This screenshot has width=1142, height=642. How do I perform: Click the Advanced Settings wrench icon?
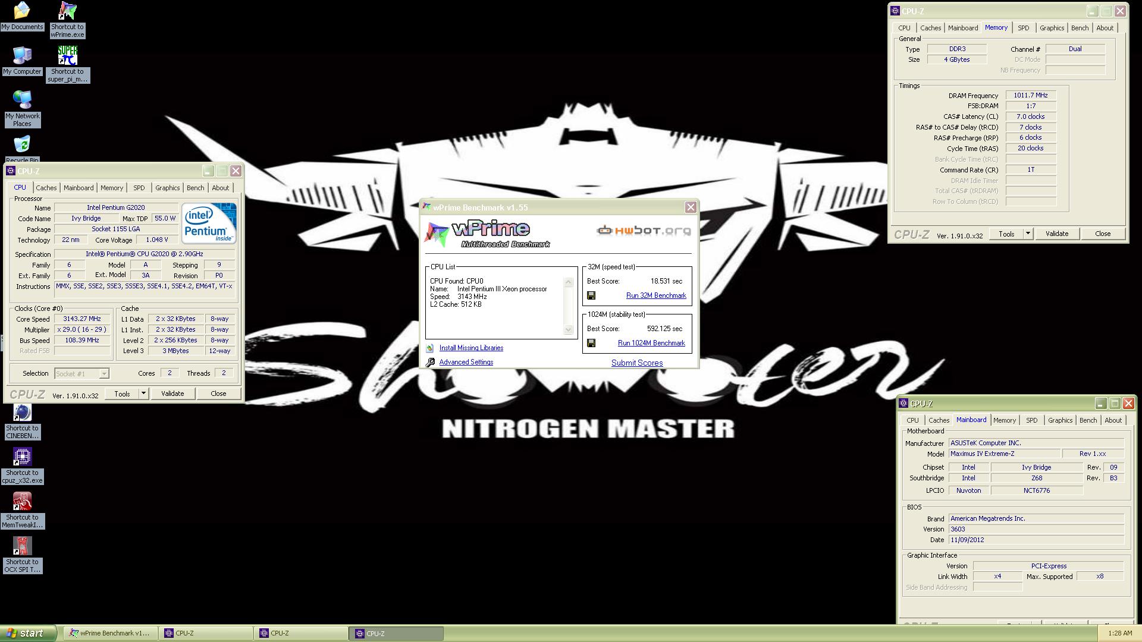pyautogui.click(x=430, y=362)
